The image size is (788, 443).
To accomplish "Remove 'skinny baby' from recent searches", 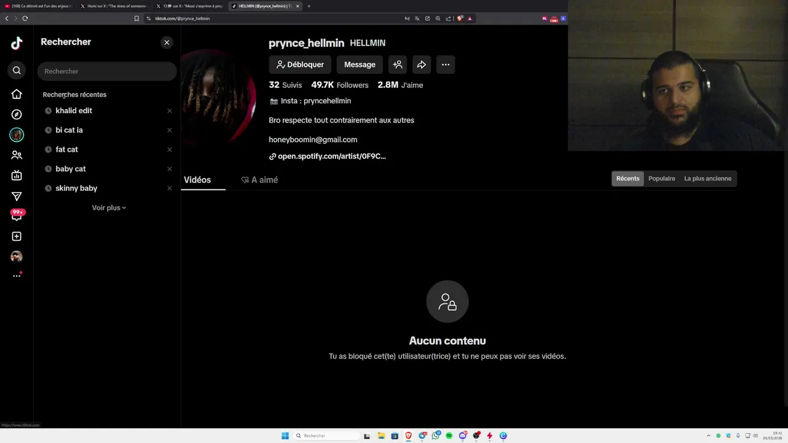I will tap(169, 188).
